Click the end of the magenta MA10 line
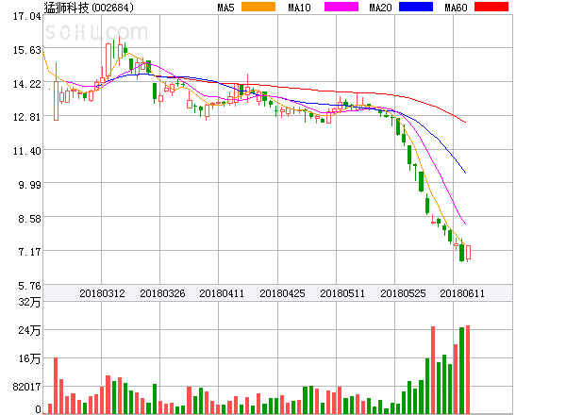The height and width of the screenshot is (415, 566). [x=465, y=224]
